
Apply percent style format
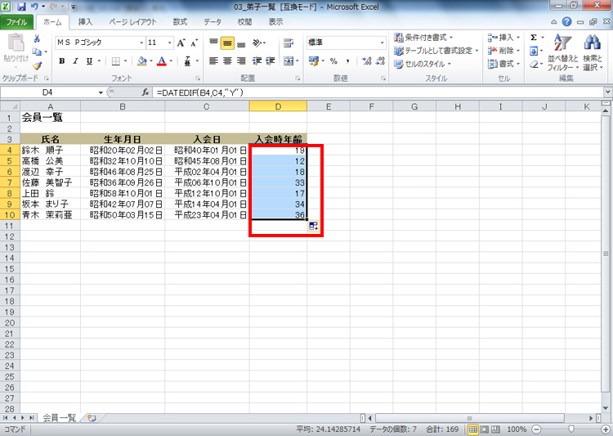(333, 61)
